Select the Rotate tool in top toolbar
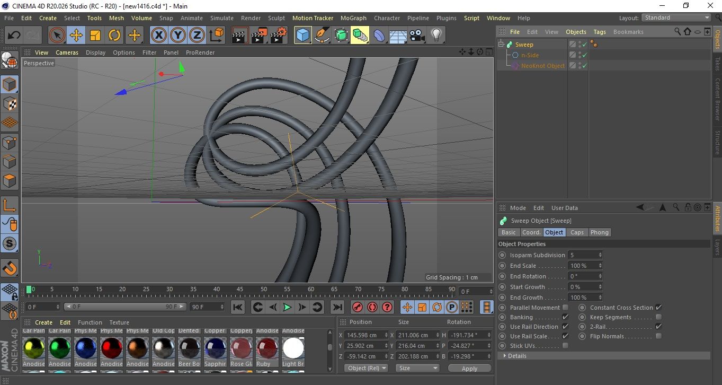 pyautogui.click(x=114, y=36)
